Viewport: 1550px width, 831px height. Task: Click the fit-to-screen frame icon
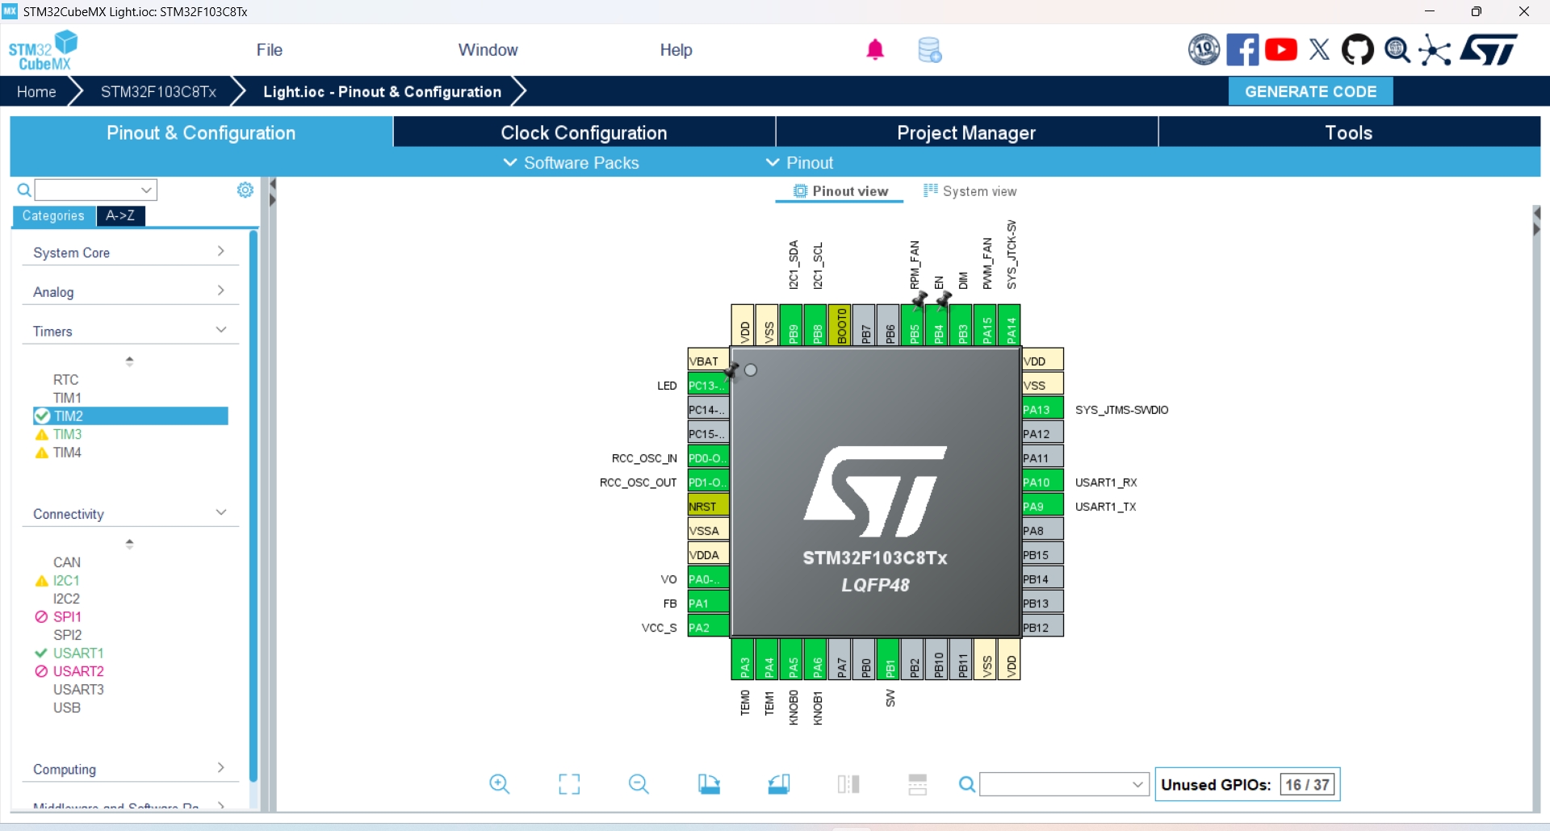(x=569, y=783)
